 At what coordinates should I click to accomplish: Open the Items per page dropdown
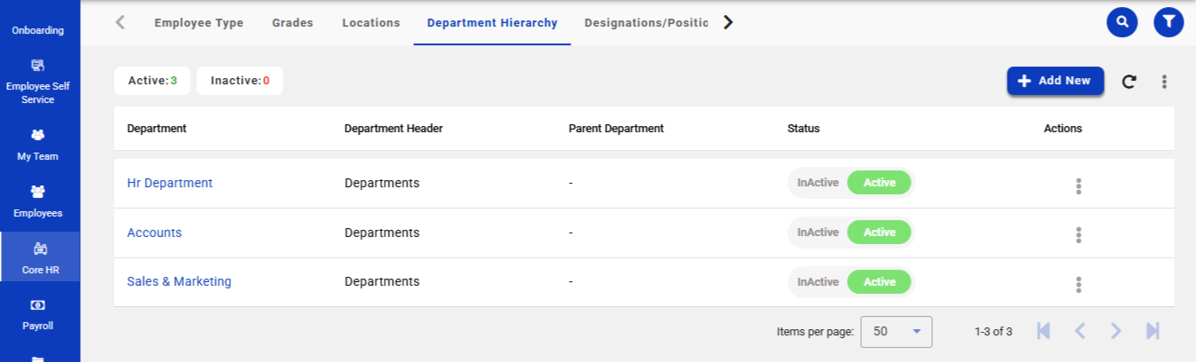pyautogui.click(x=896, y=331)
